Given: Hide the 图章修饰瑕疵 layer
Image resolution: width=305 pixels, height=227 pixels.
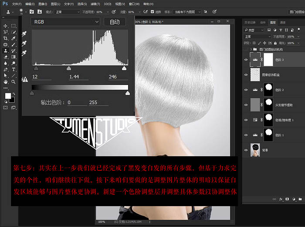Looking at the screenshot, I should coord(246,75).
